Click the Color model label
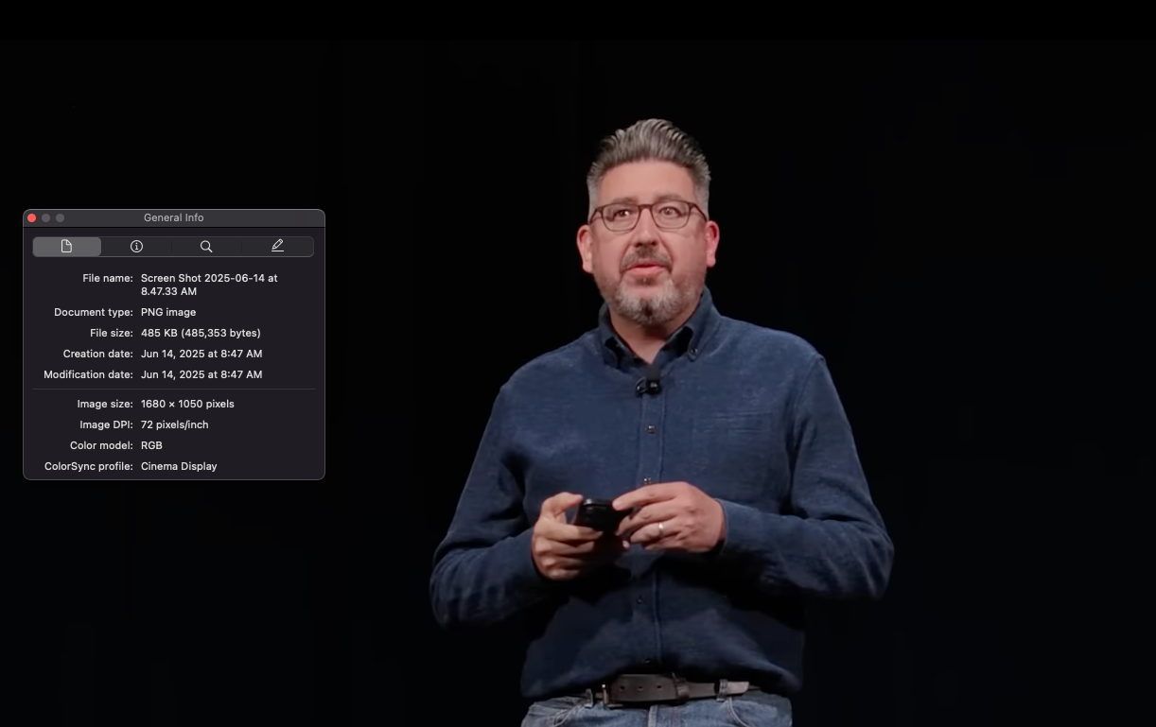1156x727 pixels. 101,445
